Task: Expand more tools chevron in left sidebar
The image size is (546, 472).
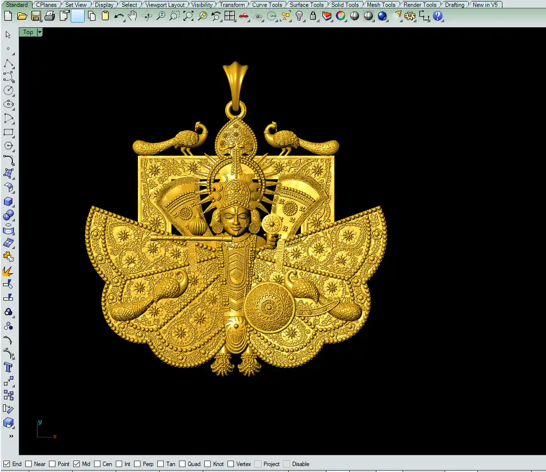Action: [11, 436]
